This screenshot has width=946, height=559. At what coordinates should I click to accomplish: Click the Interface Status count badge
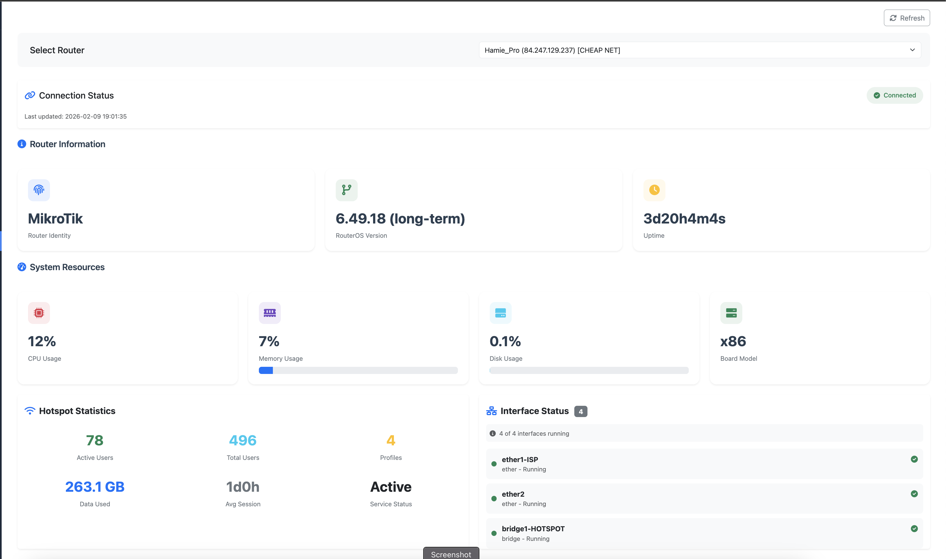tap(580, 411)
